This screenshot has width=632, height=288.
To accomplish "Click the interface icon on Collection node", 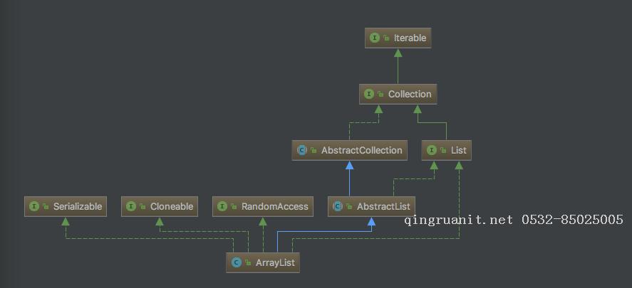I will tap(369, 94).
